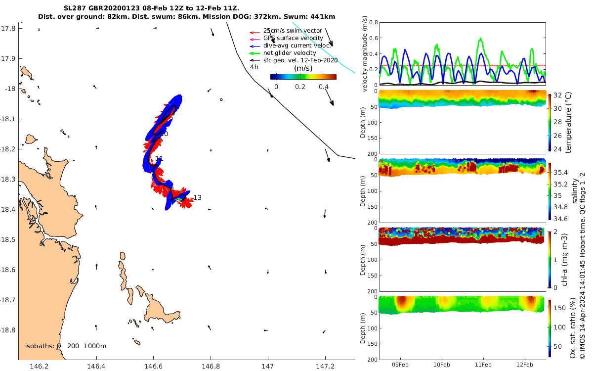Click the track day label '13' on the map
The width and height of the screenshot is (593, 371).
pyautogui.click(x=197, y=198)
